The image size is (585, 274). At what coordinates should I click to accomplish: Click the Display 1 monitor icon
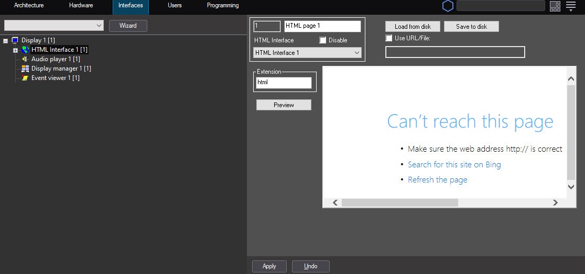pyautogui.click(x=15, y=40)
